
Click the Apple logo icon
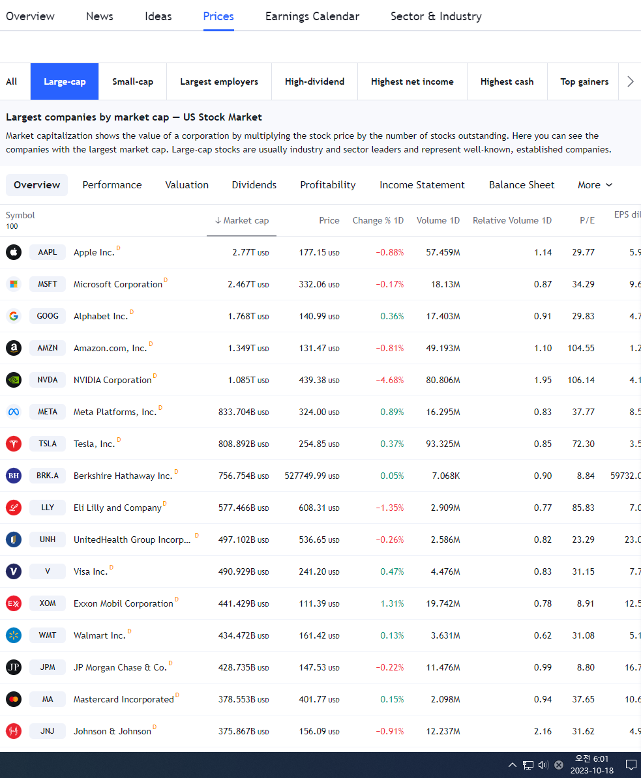click(14, 252)
